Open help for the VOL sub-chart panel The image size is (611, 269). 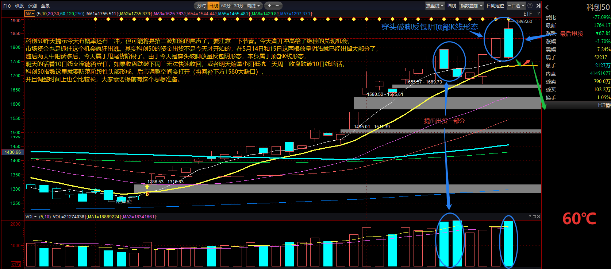tap(530, 217)
